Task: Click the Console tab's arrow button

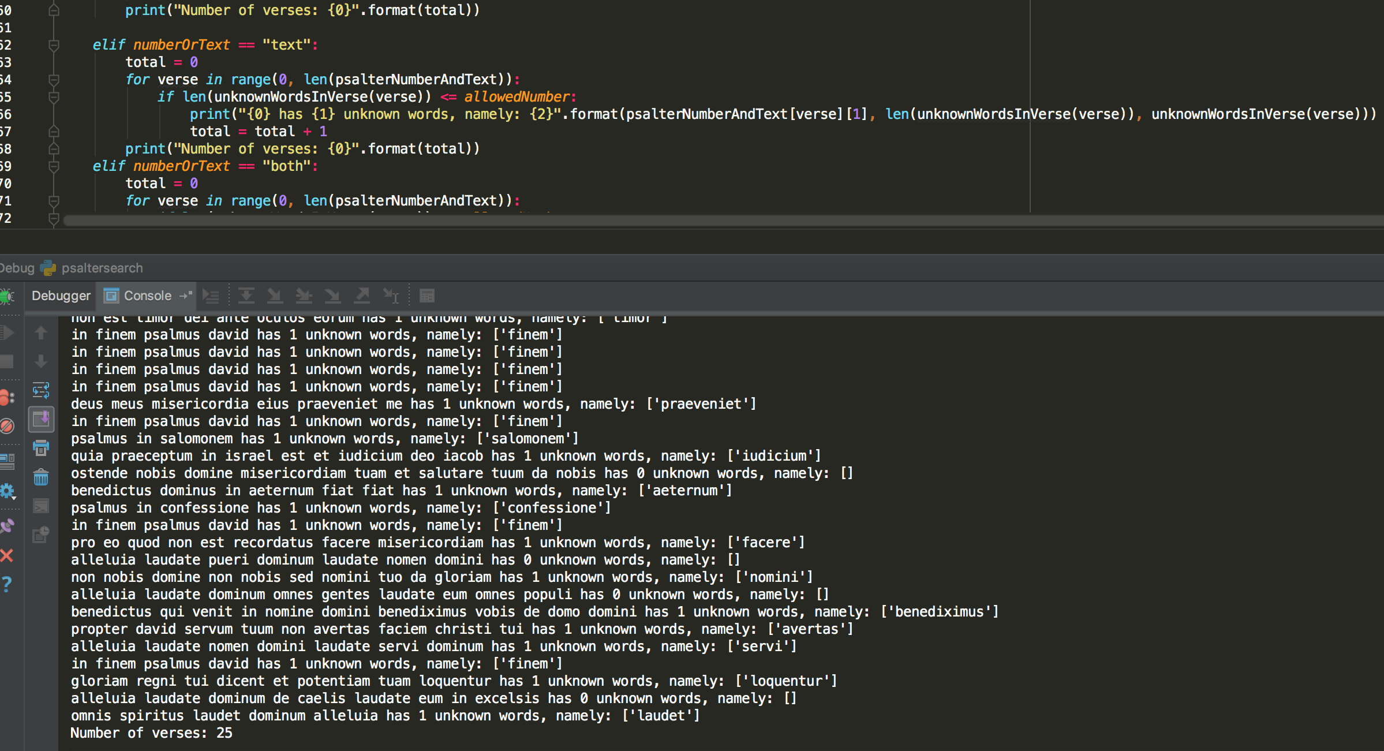Action: [185, 296]
